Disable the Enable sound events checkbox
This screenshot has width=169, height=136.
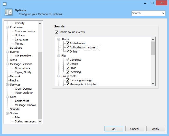point(57,32)
